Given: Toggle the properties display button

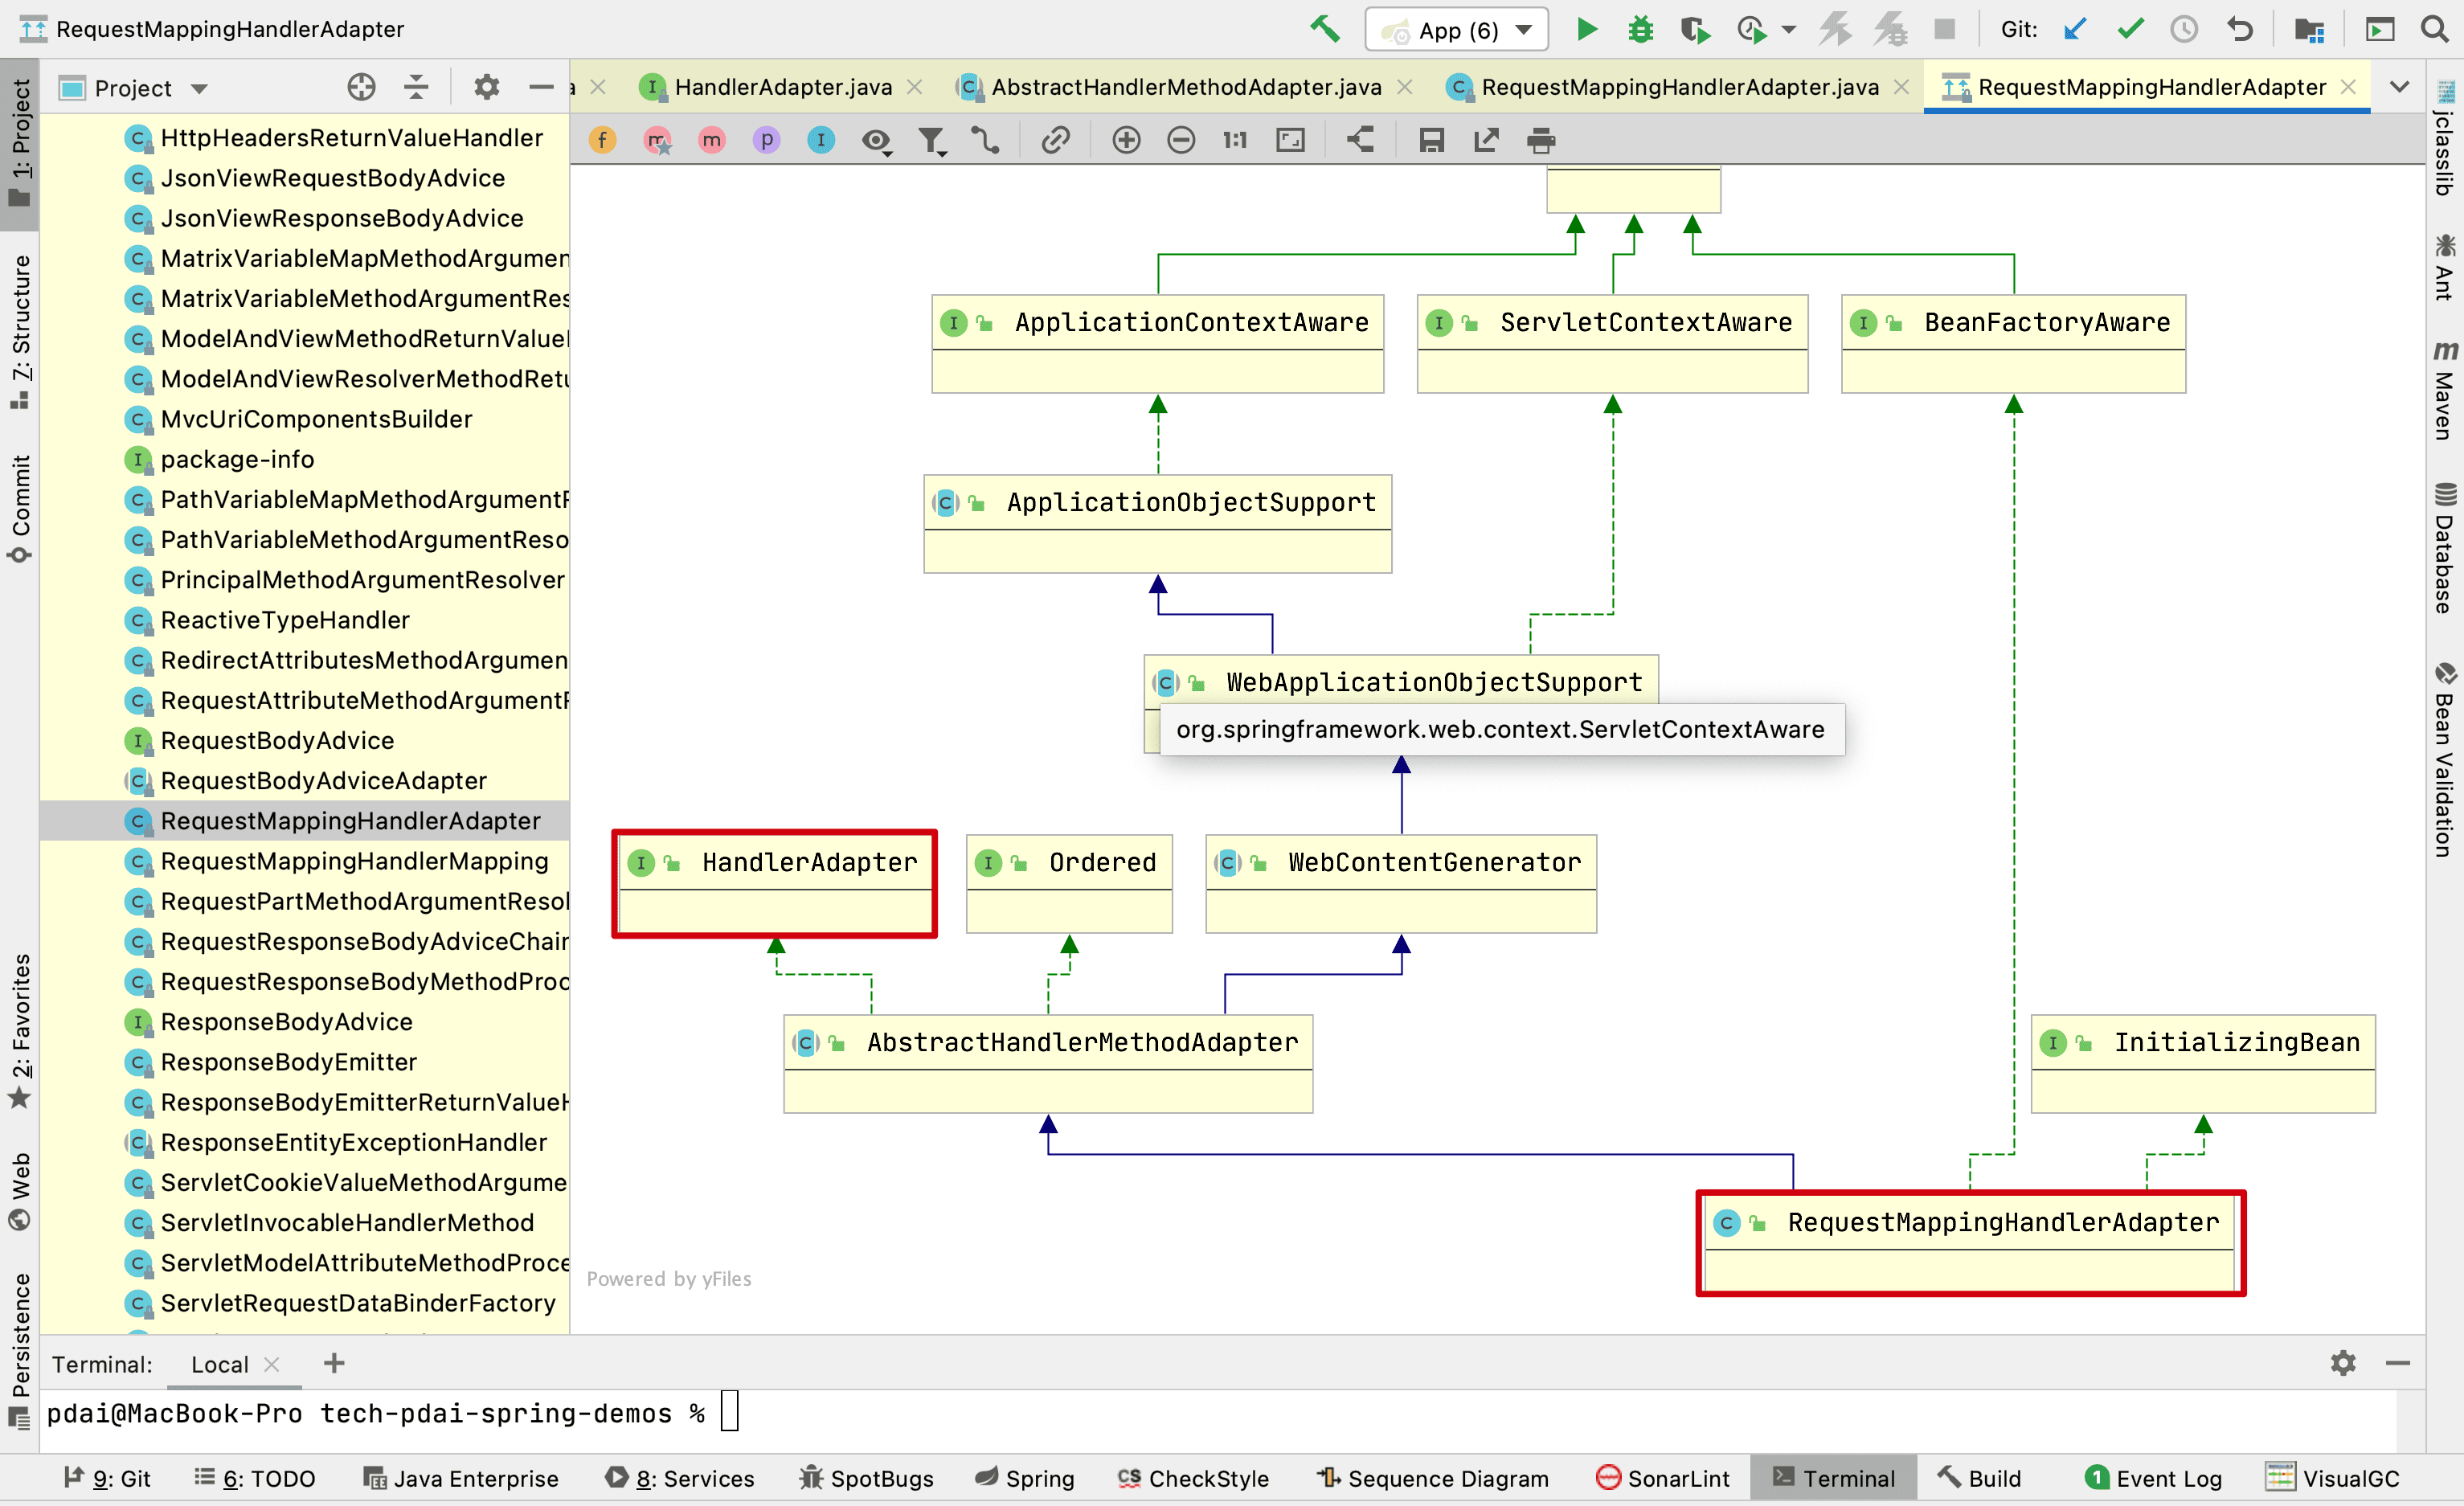Looking at the screenshot, I should click(x=766, y=141).
